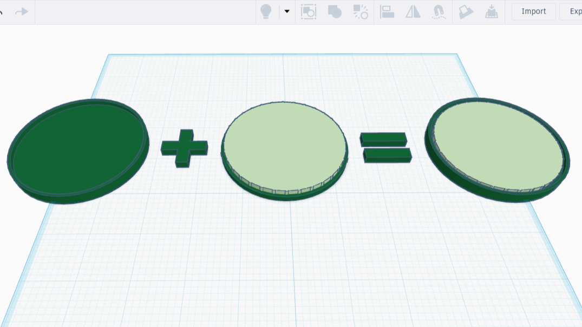Toggle the Cruise magnet tool
The width and height of the screenshot is (582, 327).
(x=439, y=11)
